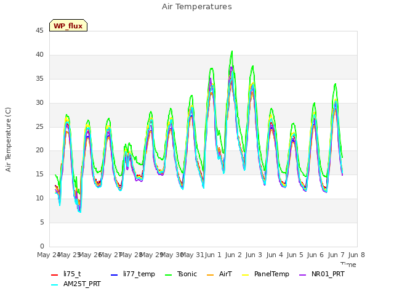Toggle the AM25T_PRT legend entry
The width and height of the screenshot is (394, 296).
(x=76, y=284)
